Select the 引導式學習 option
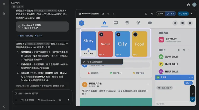 pyautogui.click(x=27, y=100)
